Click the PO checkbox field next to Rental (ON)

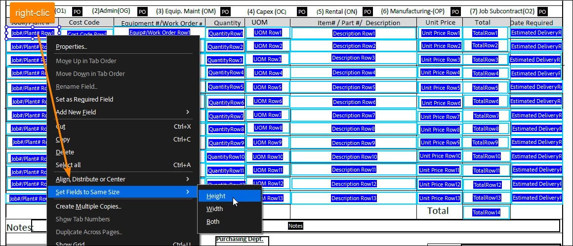coord(368,12)
